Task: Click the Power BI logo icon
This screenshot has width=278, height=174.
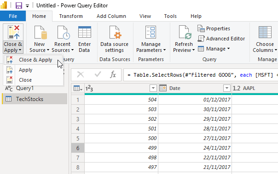Action: click(x=4, y=5)
